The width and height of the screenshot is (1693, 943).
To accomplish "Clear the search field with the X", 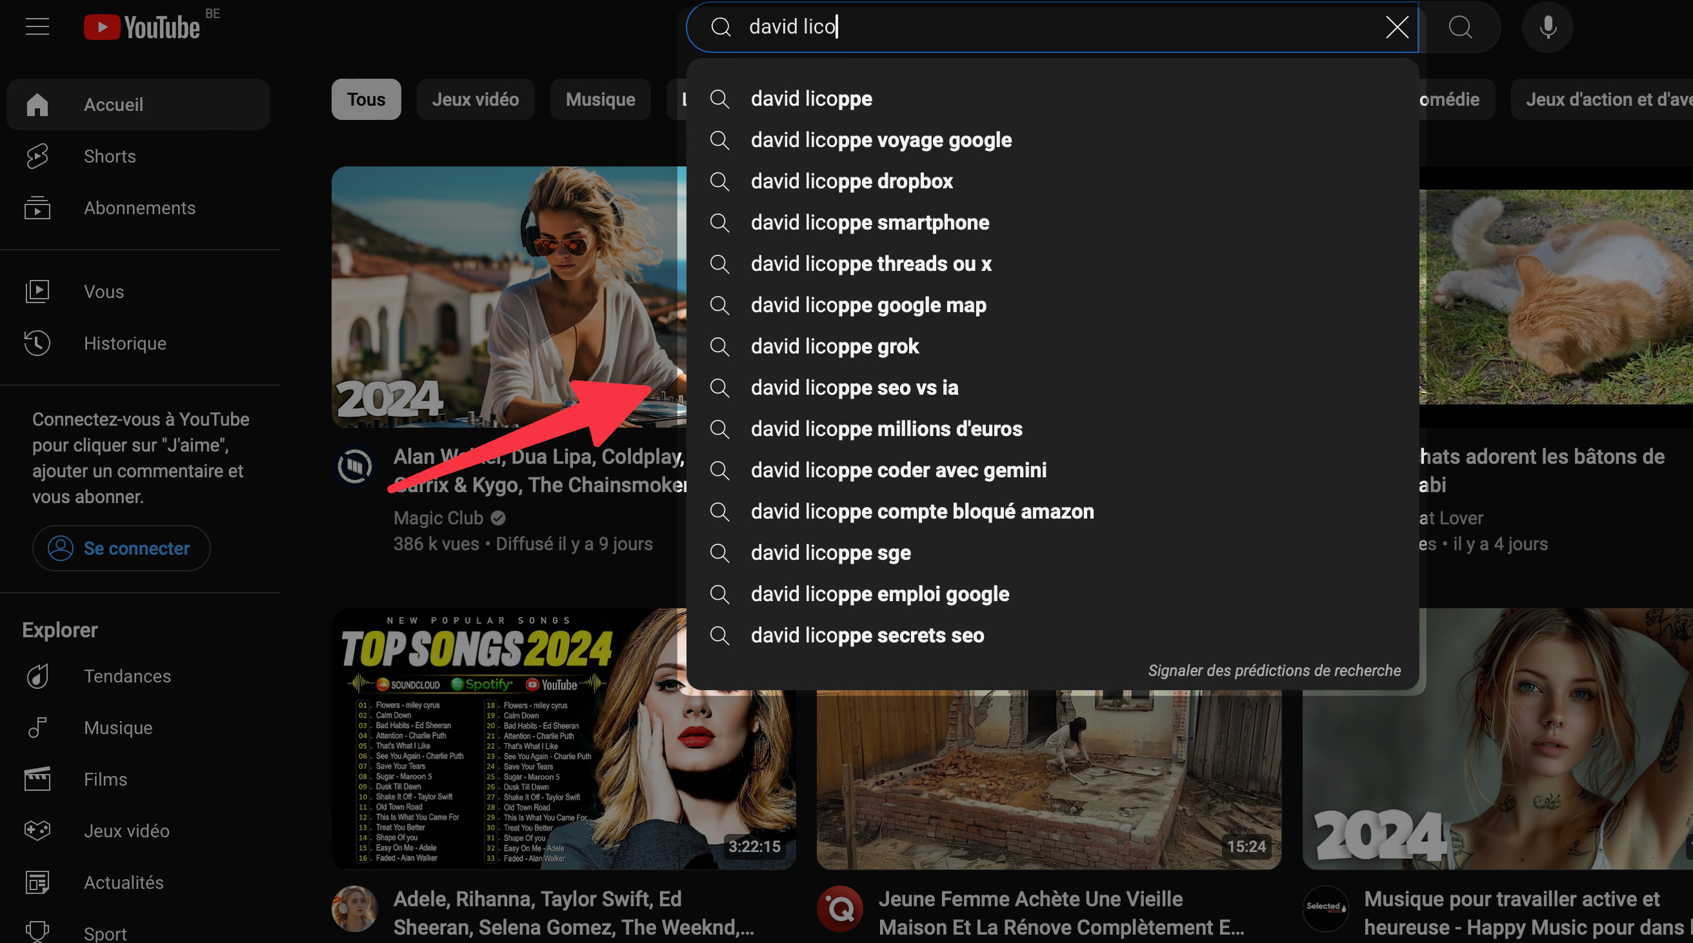I will (x=1397, y=27).
